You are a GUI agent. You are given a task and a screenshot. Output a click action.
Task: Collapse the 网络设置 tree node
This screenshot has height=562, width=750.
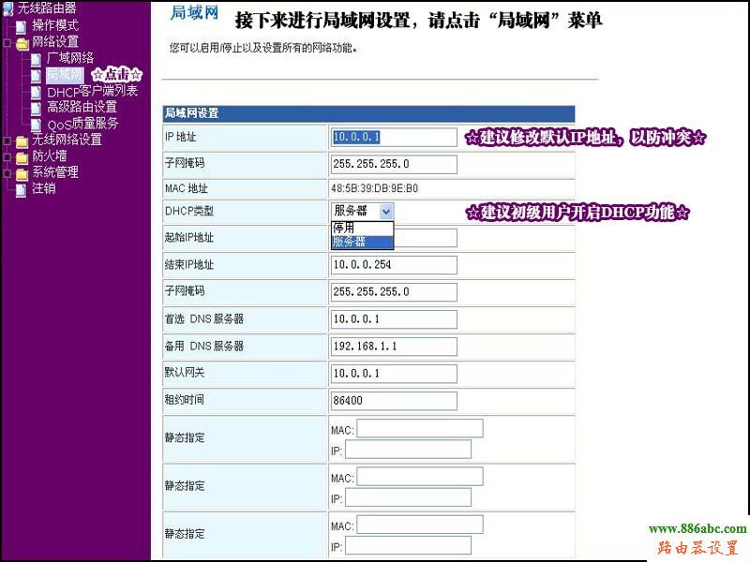pyautogui.click(x=7, y=43)
